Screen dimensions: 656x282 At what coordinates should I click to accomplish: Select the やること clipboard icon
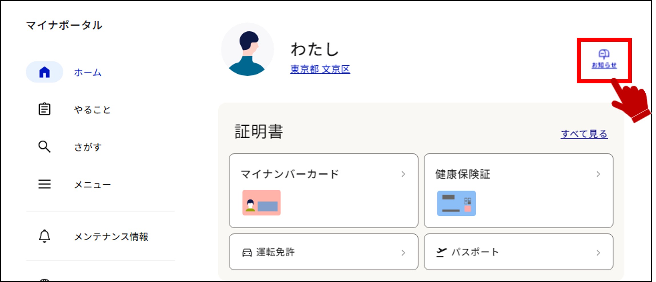[45, 109]
